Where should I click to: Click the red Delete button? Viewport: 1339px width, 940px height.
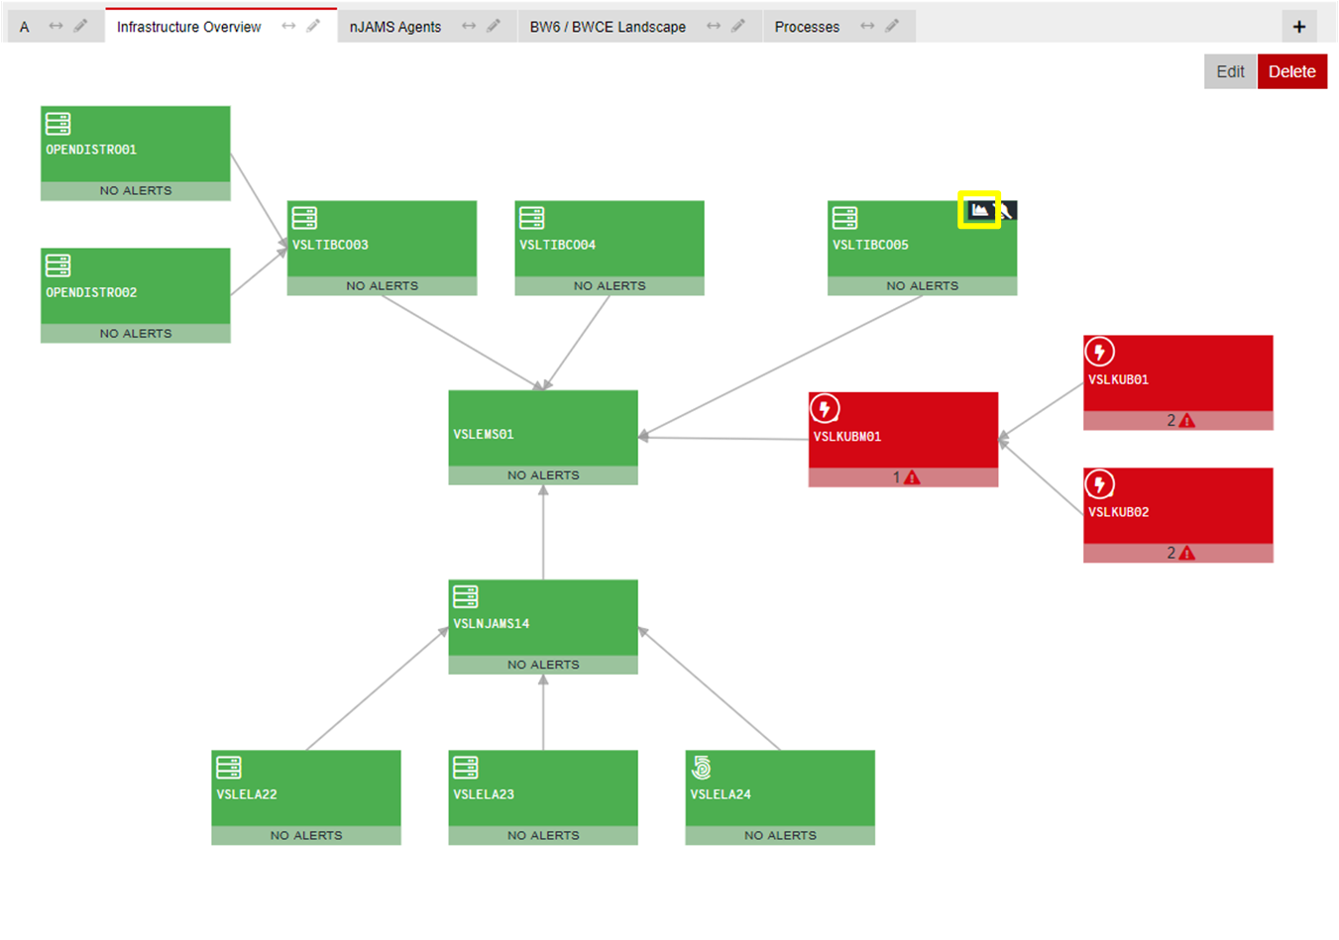(x=1292, y=71)
